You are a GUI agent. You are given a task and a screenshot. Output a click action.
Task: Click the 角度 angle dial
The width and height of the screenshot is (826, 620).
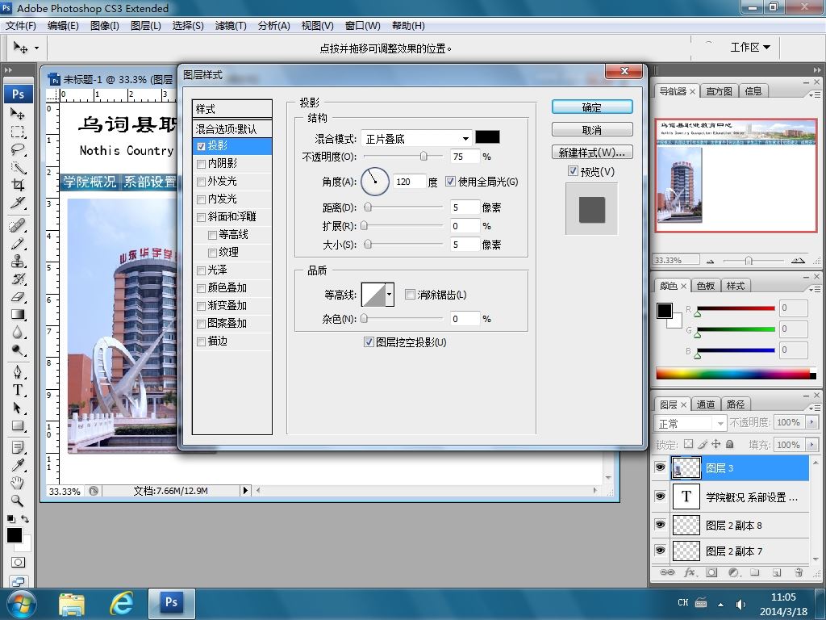pos(375,182)
